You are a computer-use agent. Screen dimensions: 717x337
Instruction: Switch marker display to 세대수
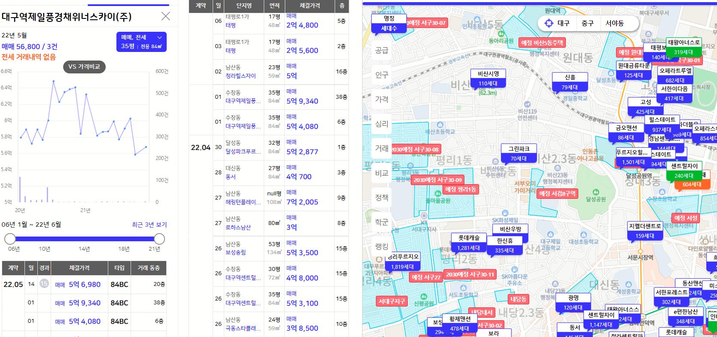(389, 28)
